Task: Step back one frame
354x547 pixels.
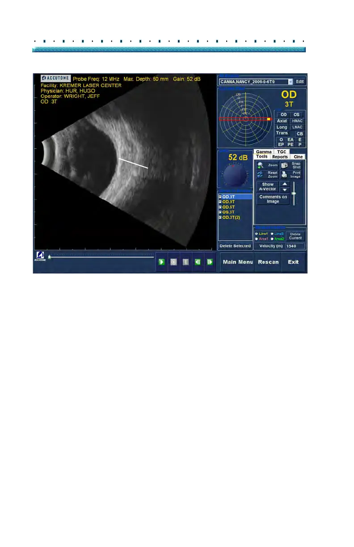Action: click(x=198, y=262)
